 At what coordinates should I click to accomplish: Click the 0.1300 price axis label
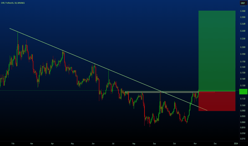tap(243, 85)
